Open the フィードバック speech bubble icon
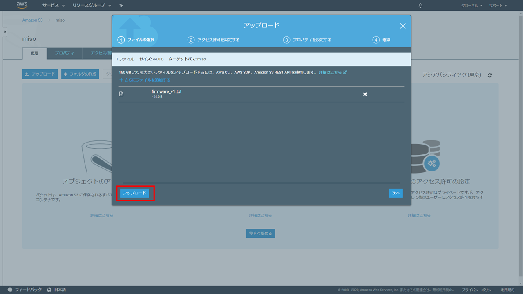The width and height of the screenshot is (523, 294). (10, 290)
